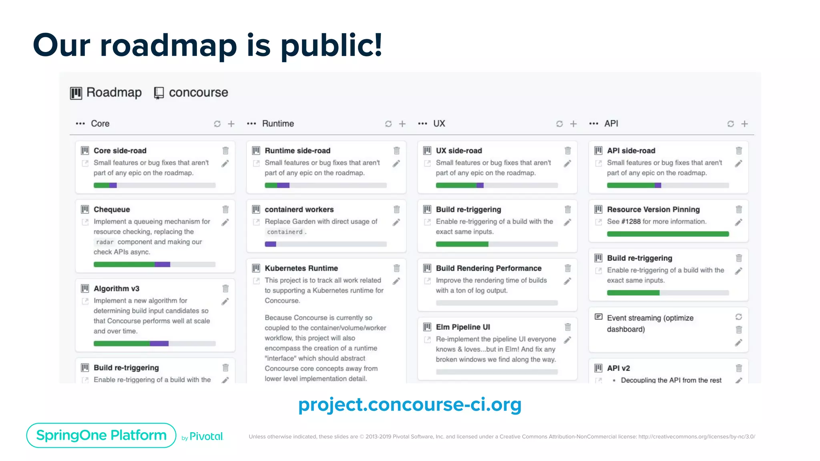Viewport: 820px width, 461px height.
Task: Edit the containerd workers card
Action: [396, 222]
